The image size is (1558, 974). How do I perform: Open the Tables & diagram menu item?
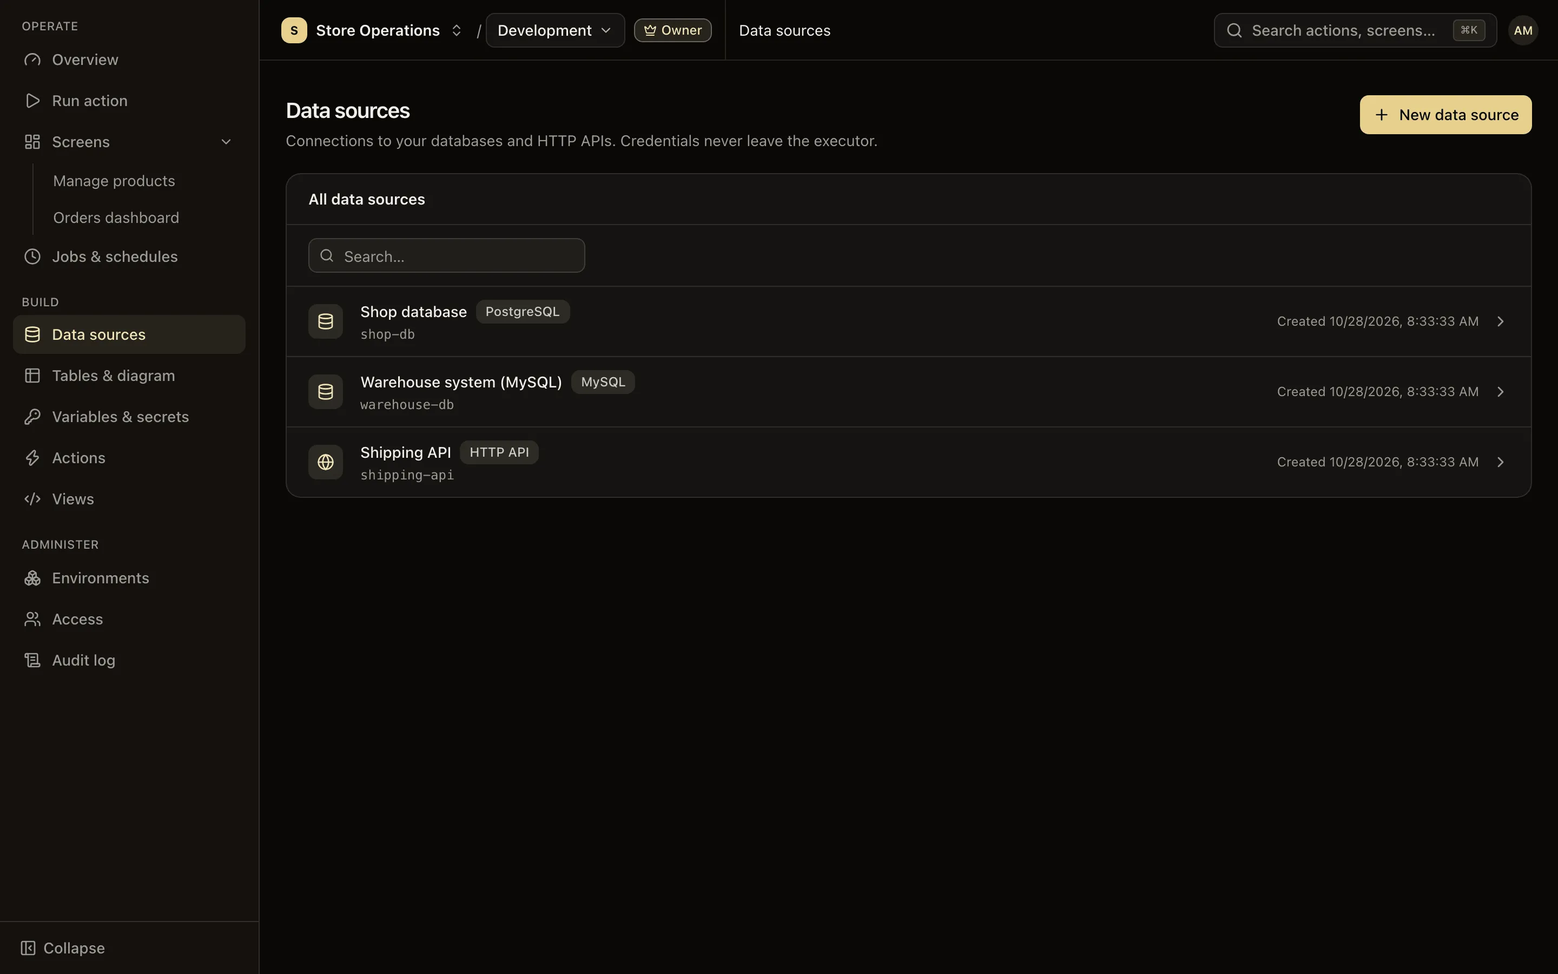click(129, 376)
